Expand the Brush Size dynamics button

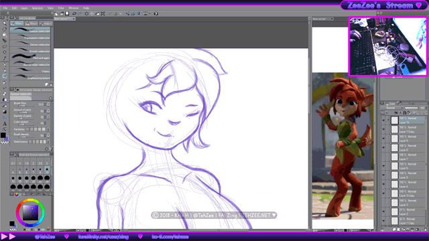(x=48, y=104)
